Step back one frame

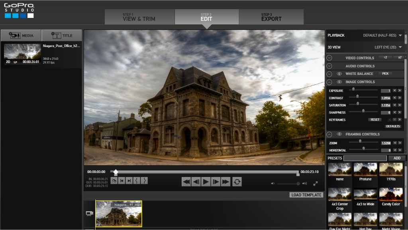coord(196,182)
